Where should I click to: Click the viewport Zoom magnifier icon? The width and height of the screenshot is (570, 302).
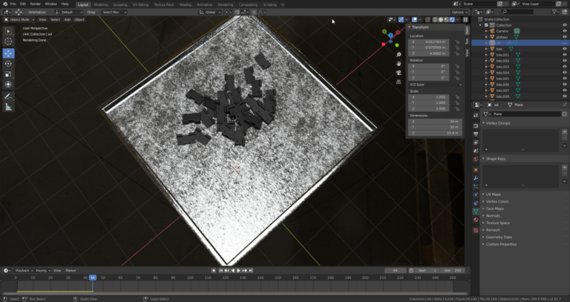[x=399, y=54]
